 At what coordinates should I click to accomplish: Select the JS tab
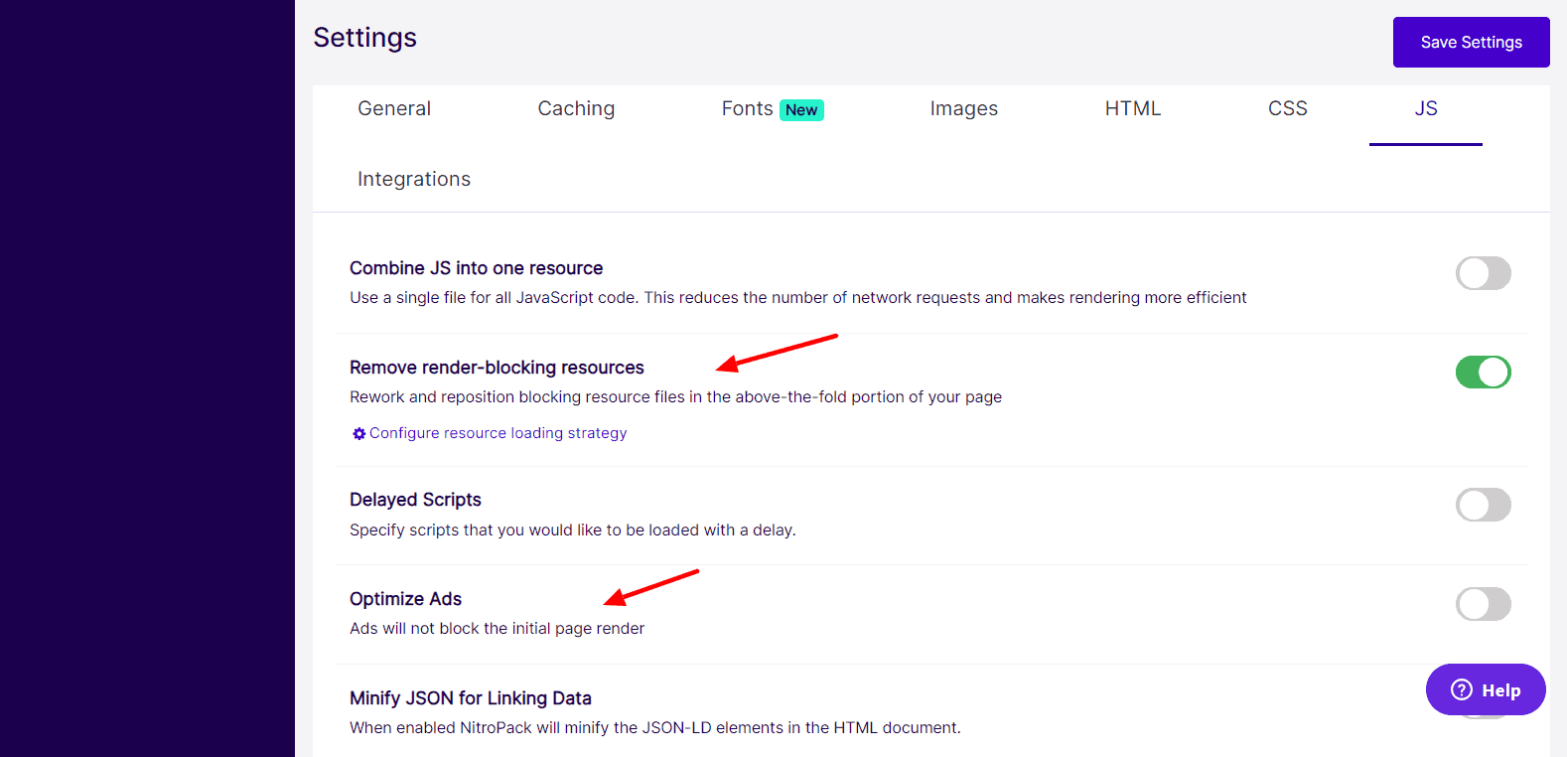click(x=1426, y=108)
